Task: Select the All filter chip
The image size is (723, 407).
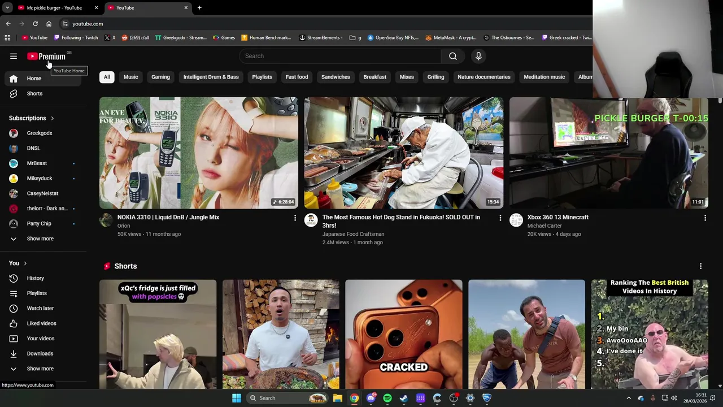Action: pos(107,77)
